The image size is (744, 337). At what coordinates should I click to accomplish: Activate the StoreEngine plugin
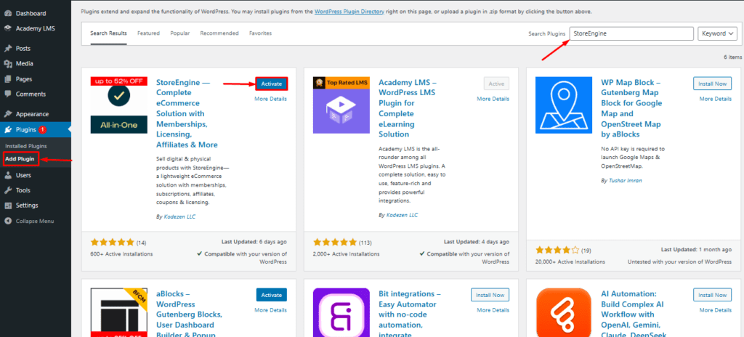coord(272,84)
